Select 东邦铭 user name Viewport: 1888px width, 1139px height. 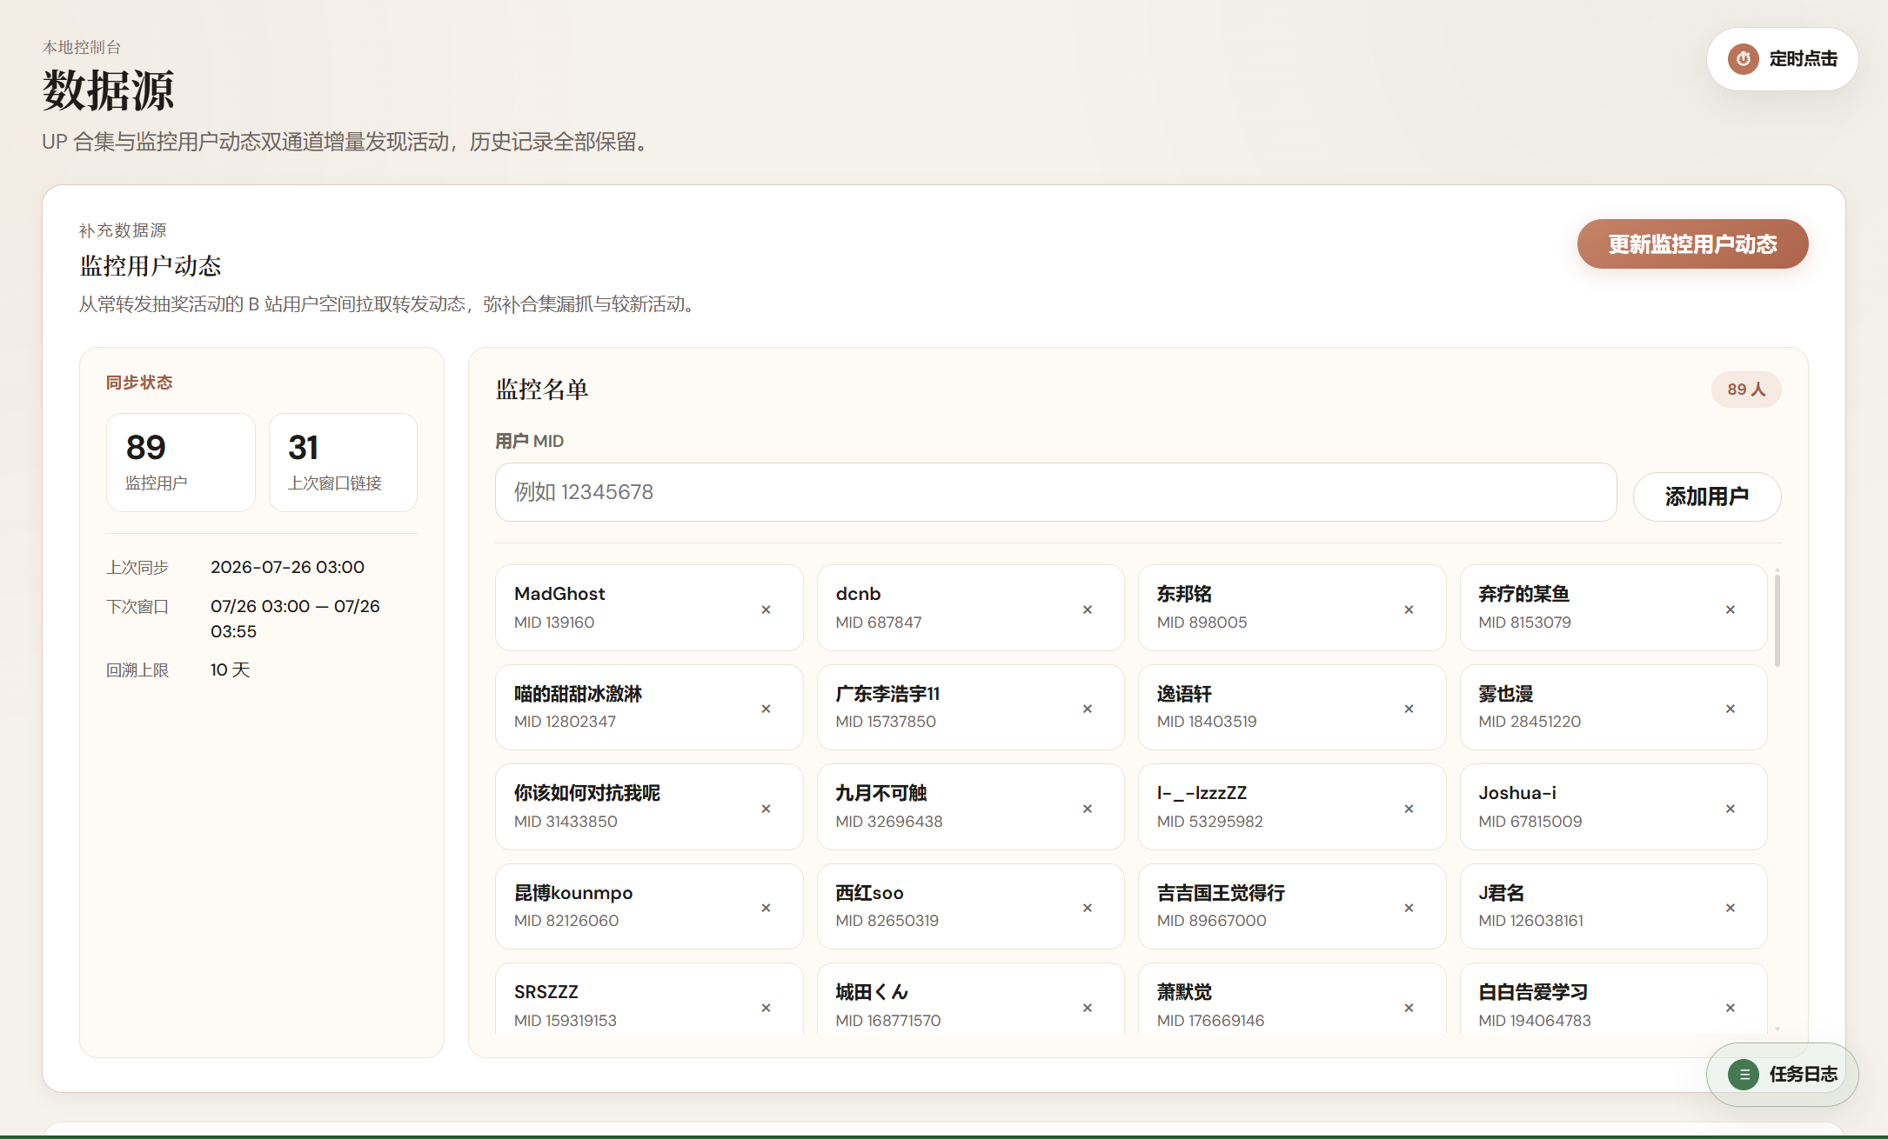(1184, 594)
